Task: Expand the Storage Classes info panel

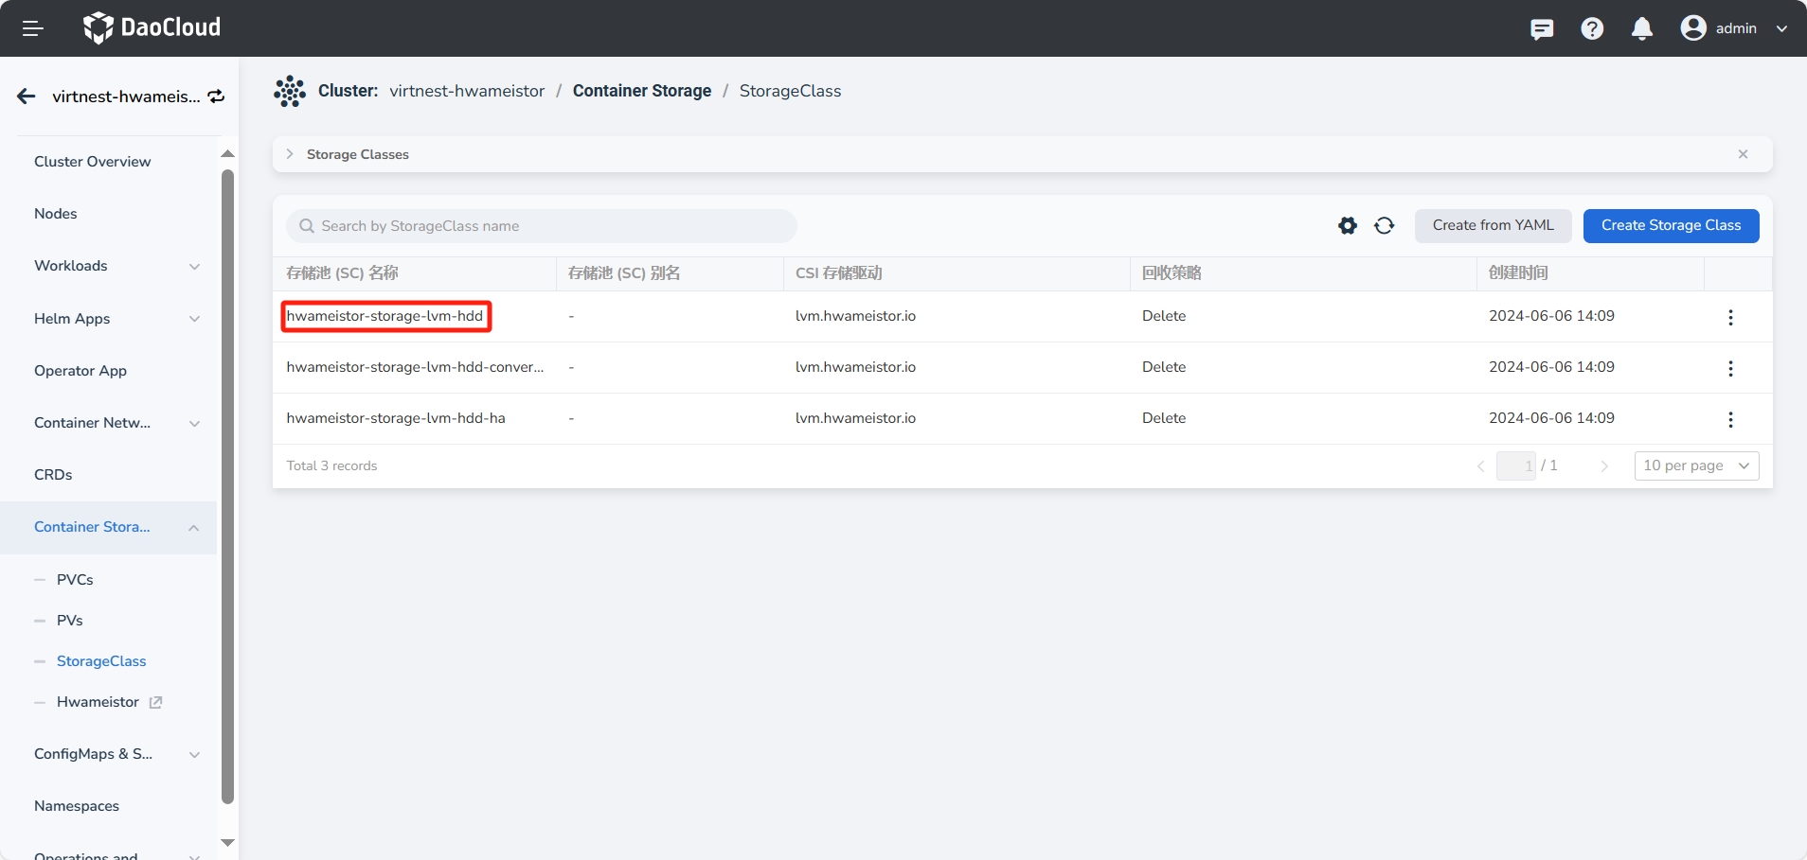Action: [x=290, y=154]
